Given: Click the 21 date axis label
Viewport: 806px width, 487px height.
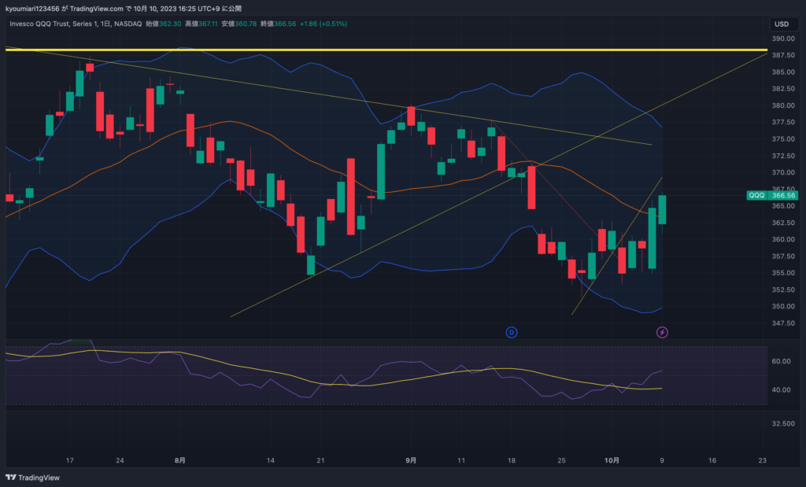Looking at the screenshot, I should pos(321,460).
